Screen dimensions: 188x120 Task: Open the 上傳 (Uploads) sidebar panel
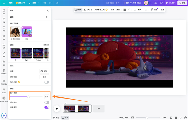coord(4,45)
